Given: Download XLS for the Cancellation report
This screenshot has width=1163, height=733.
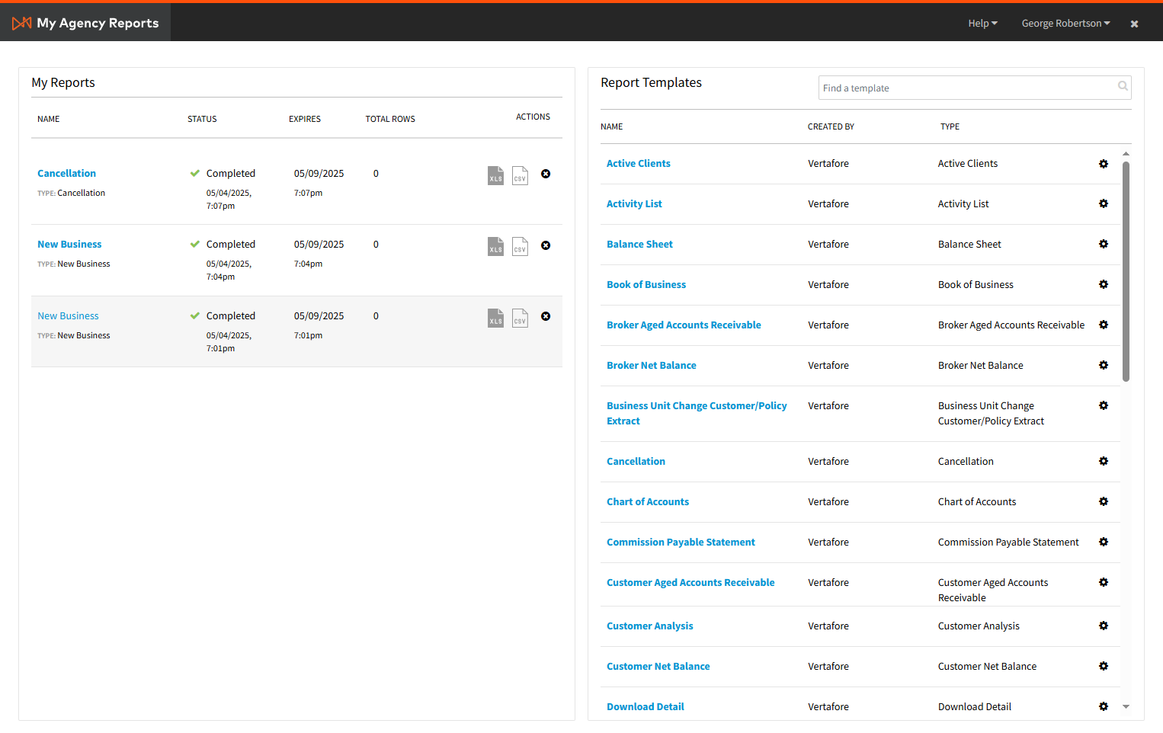Looking at the screenshot, I should 495,175.
